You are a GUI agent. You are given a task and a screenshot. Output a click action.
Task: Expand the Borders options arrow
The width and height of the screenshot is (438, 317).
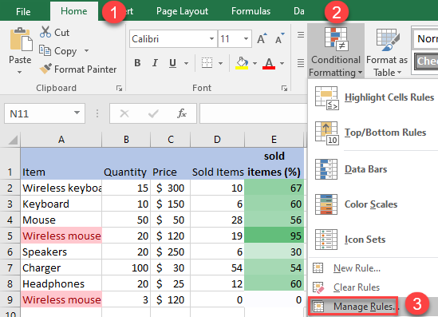[220, 63]
